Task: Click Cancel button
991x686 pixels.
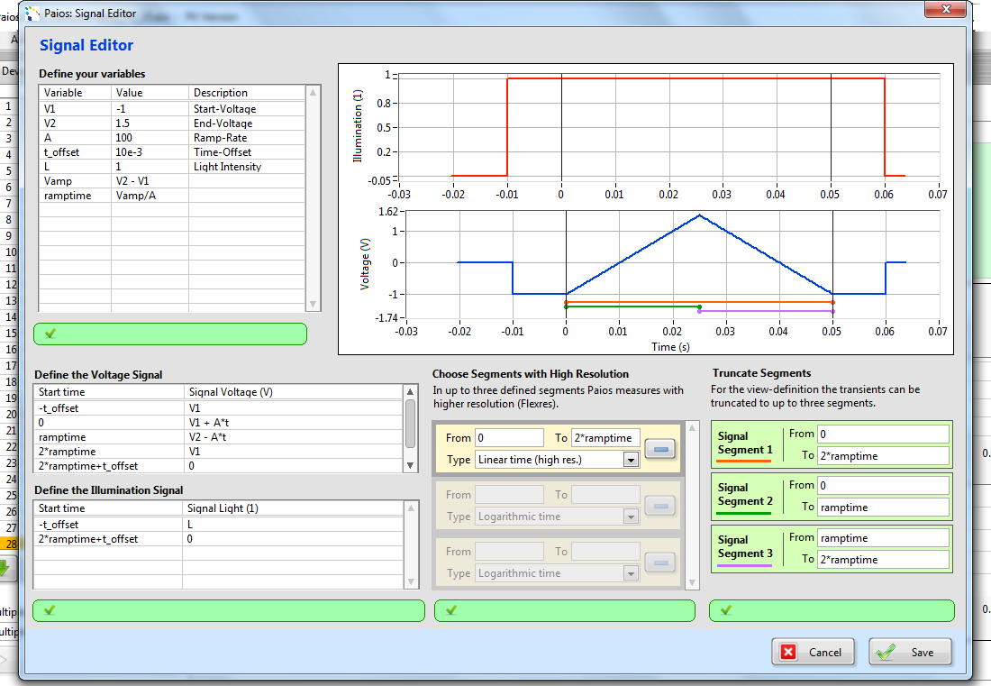Action: 813,652
